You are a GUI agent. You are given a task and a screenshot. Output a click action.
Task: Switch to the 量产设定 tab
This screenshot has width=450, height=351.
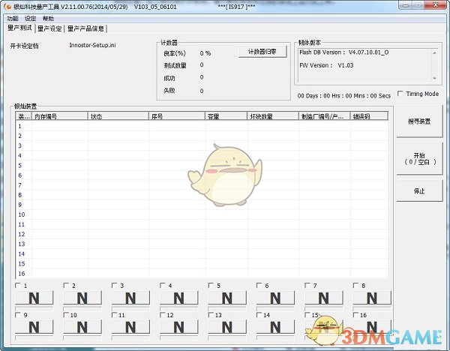[49, 28]
